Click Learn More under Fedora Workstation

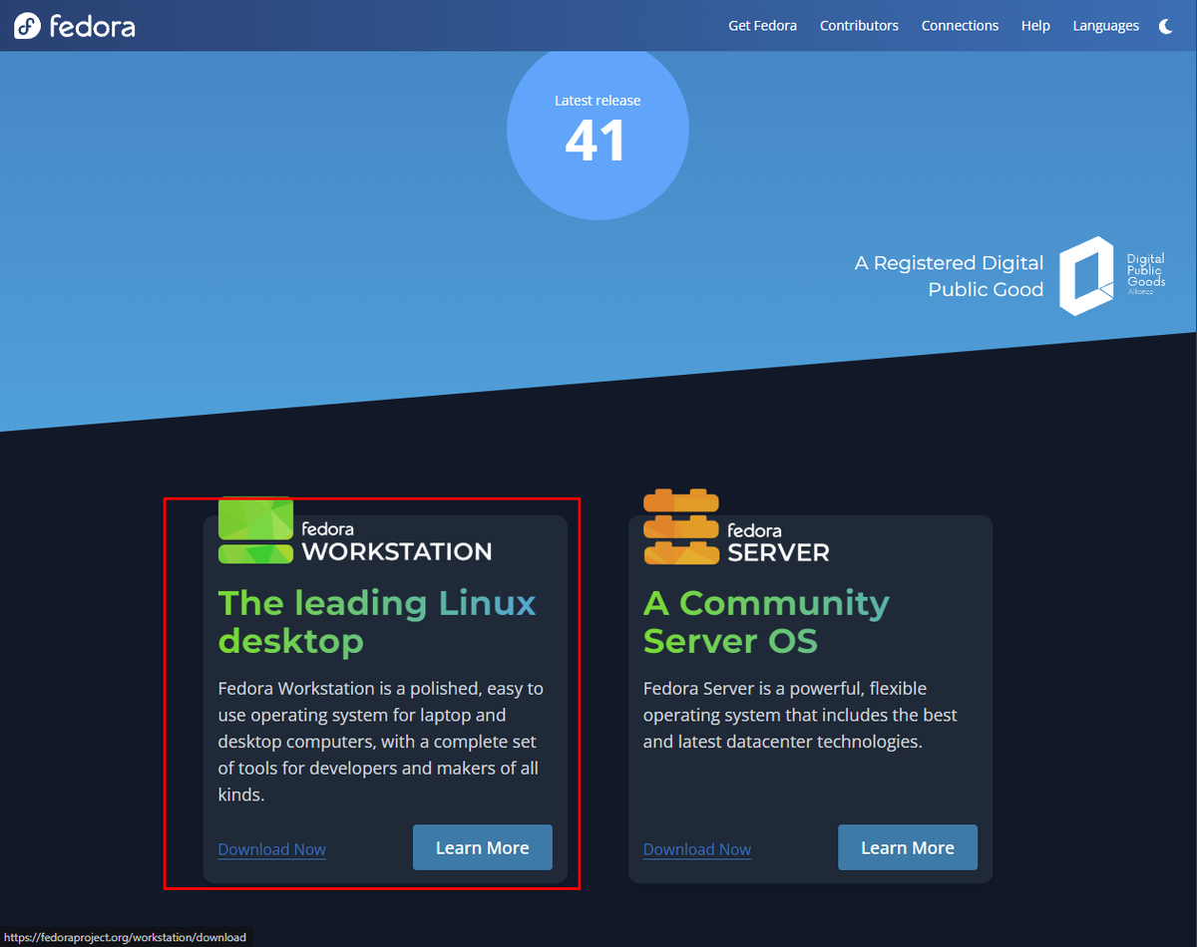[483, 847]
